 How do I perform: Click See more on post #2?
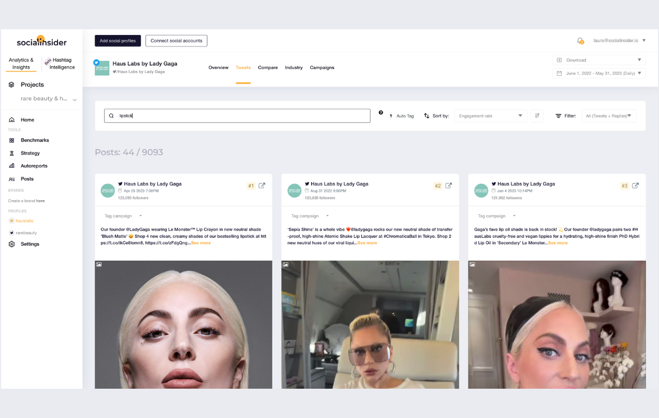pyautogui.click(x=367, y=243)
